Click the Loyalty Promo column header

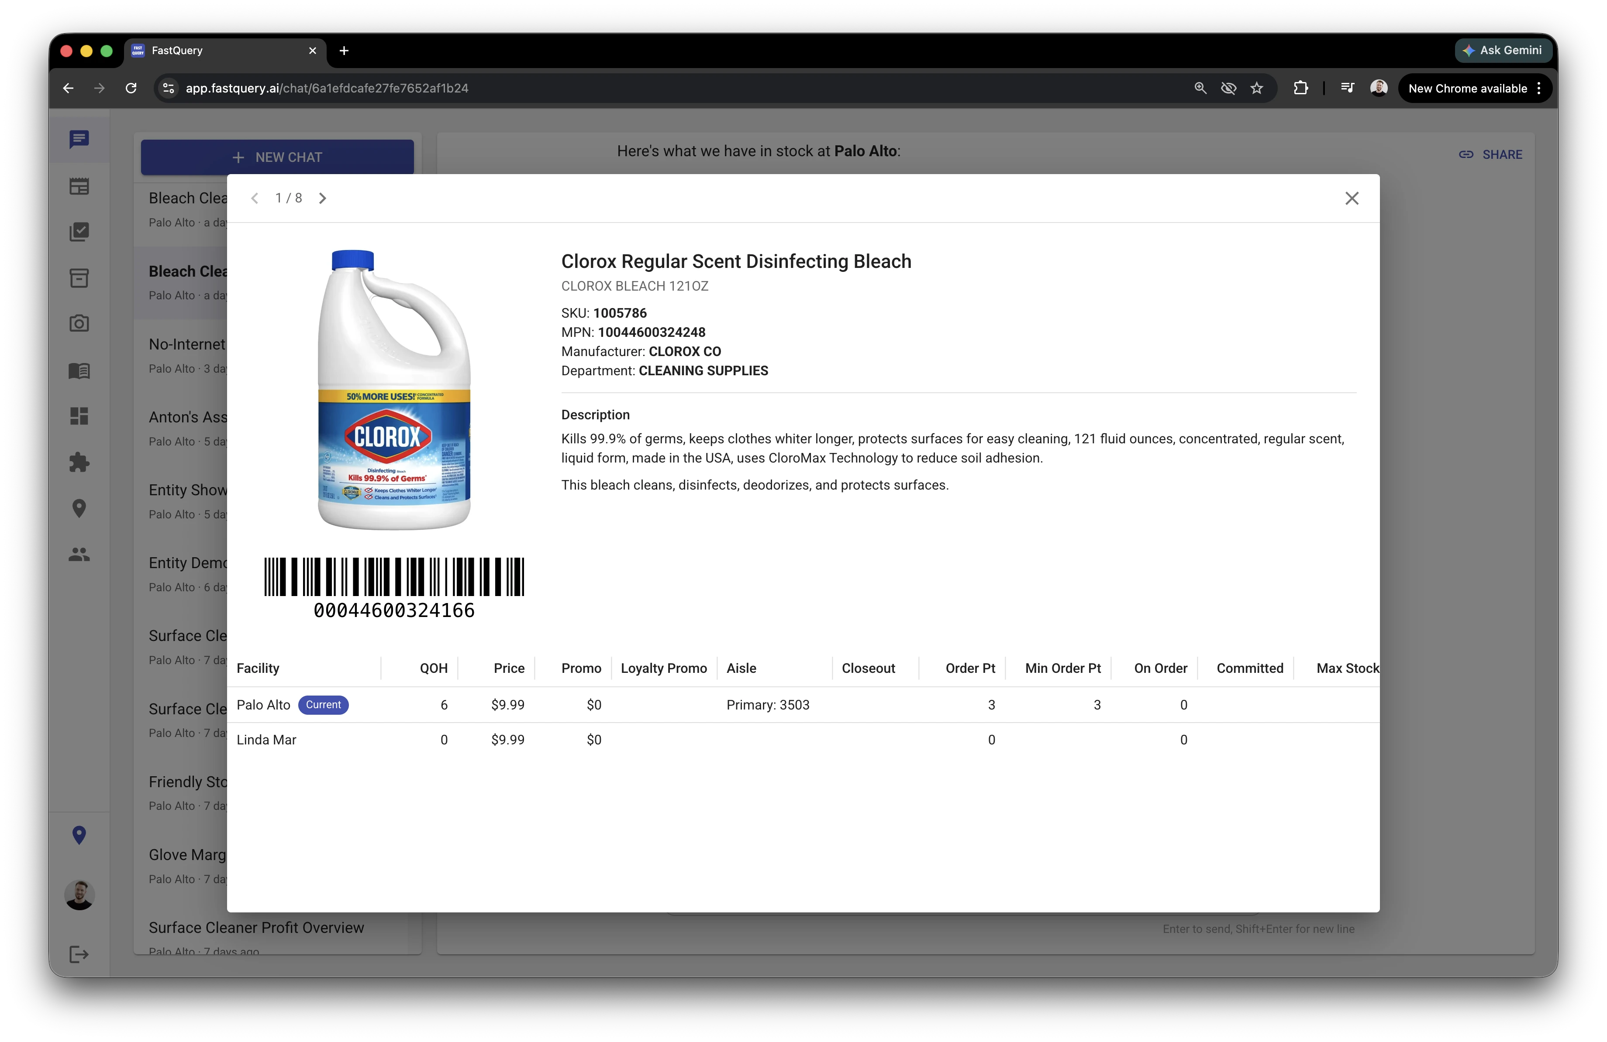pyautogui.click(x=664, y=668)
